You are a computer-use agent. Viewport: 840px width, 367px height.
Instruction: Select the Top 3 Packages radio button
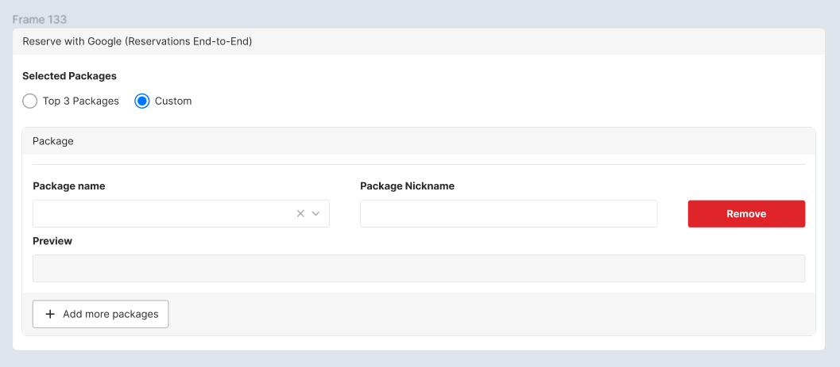click(x=30, y=101)
